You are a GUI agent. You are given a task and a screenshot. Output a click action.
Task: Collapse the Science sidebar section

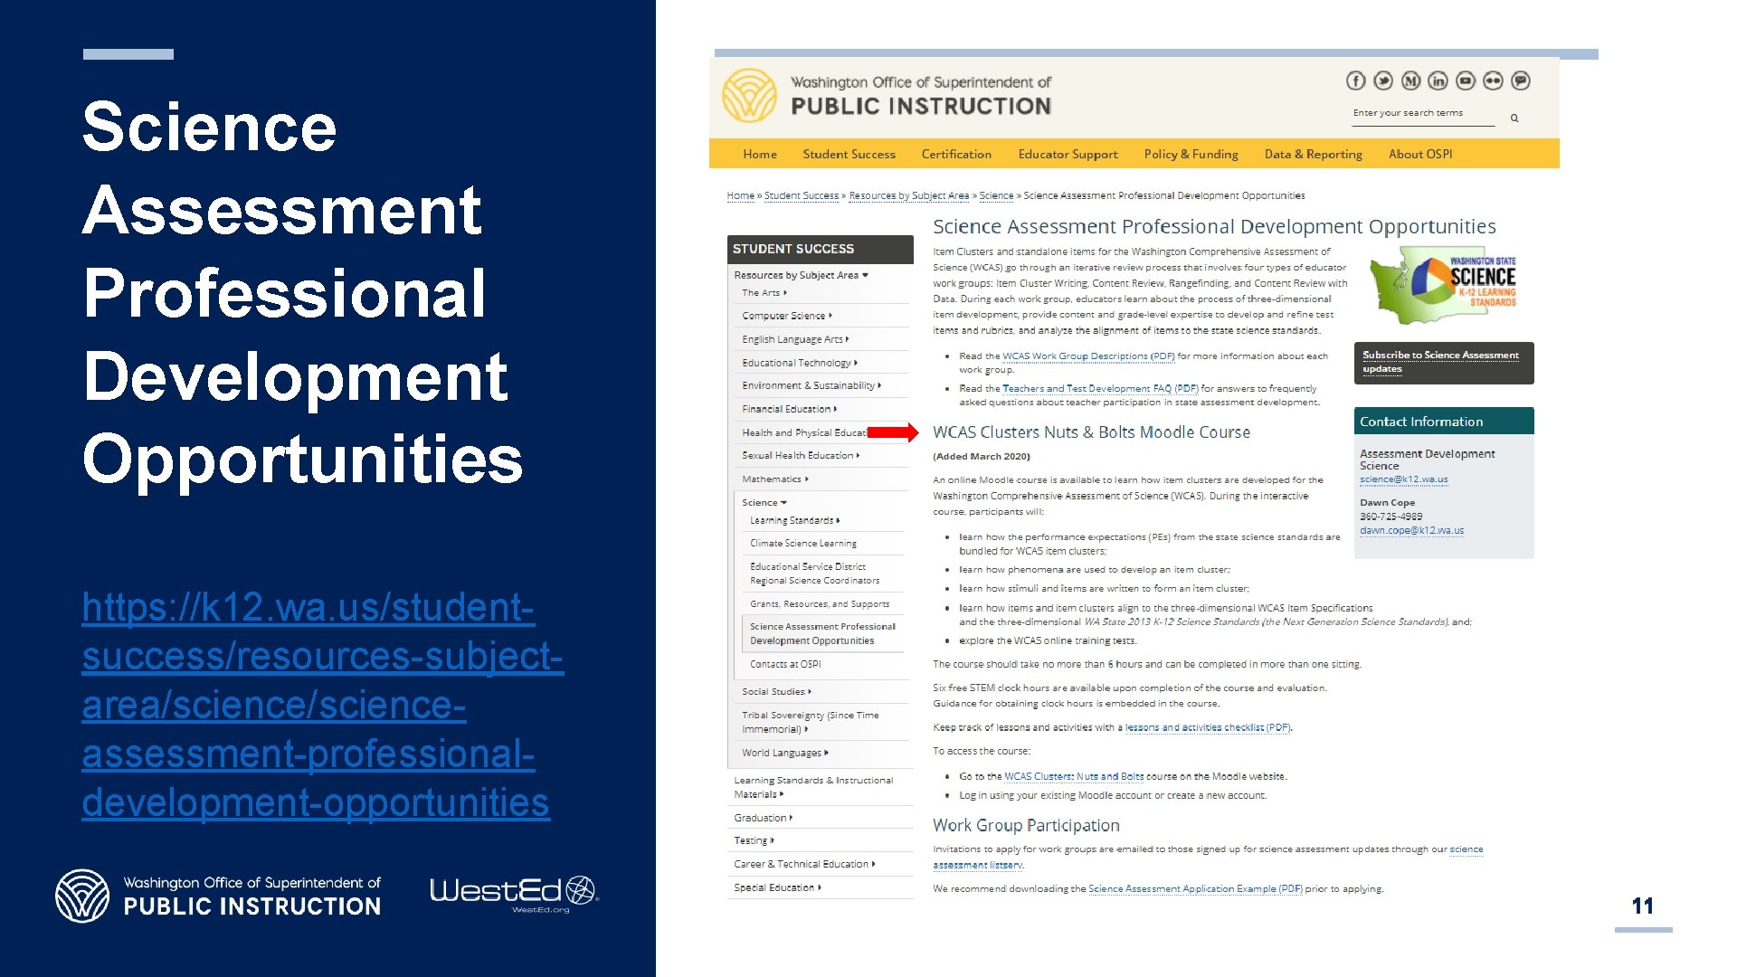764,502
